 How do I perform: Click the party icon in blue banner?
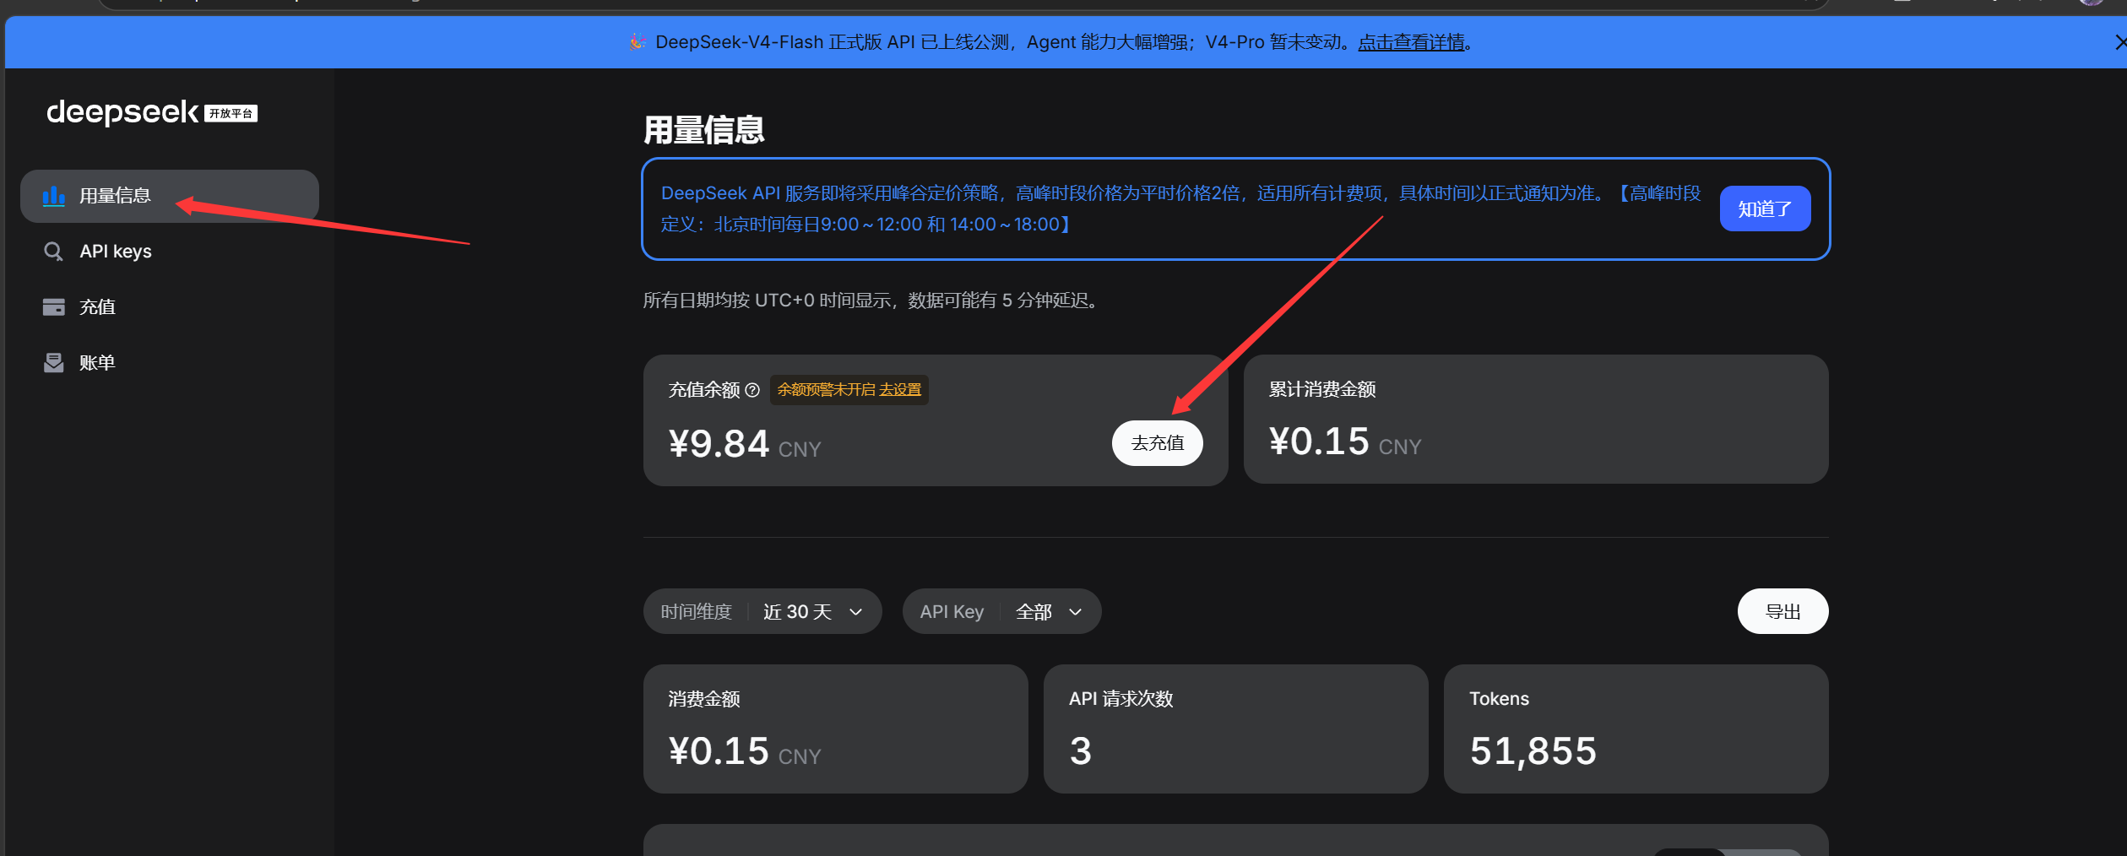(x=638, y=42)
